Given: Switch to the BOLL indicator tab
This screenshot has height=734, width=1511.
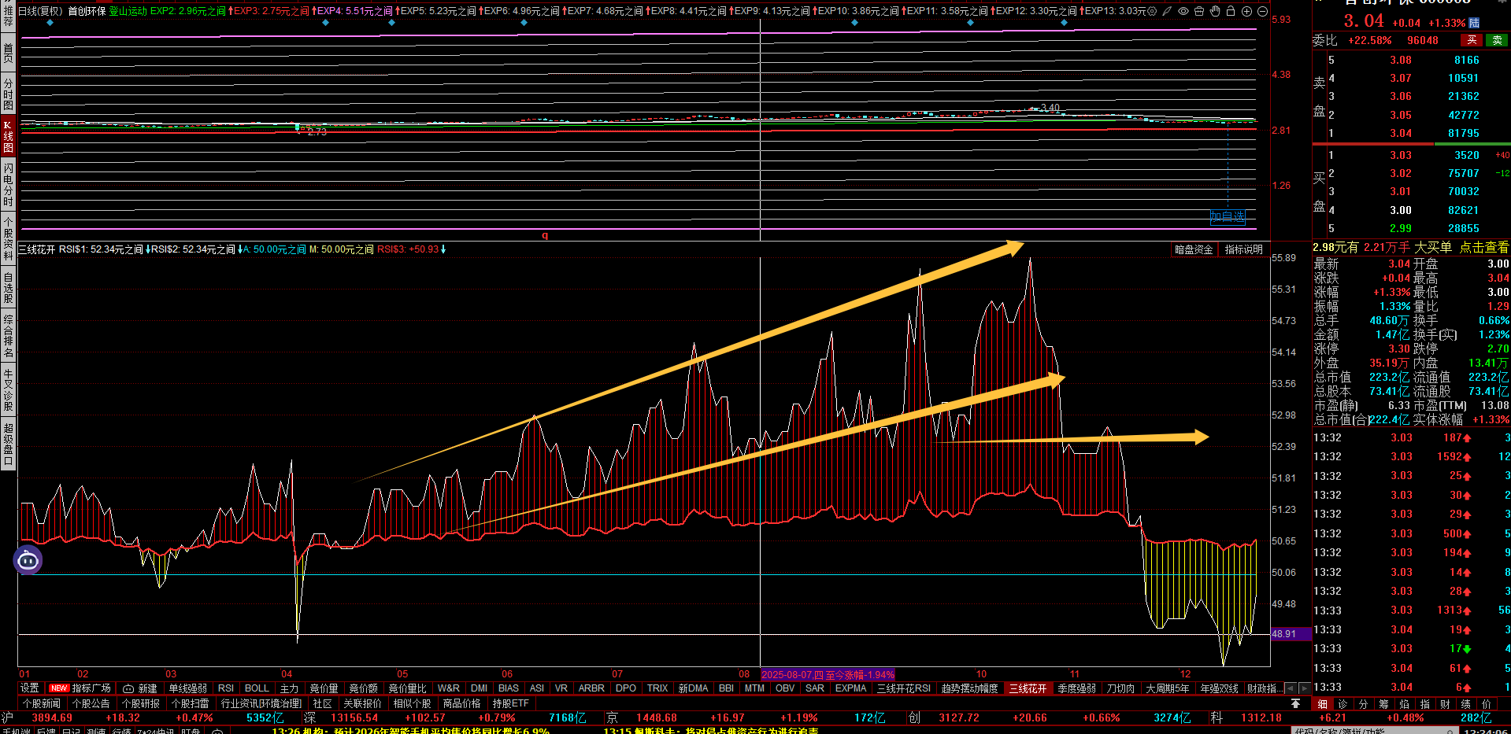Looking at the screenshot, I should tap(257, 688).
